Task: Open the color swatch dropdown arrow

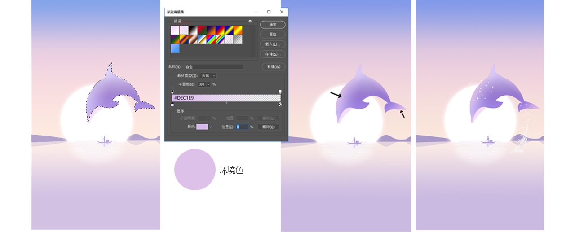Action: coord(210,127)
